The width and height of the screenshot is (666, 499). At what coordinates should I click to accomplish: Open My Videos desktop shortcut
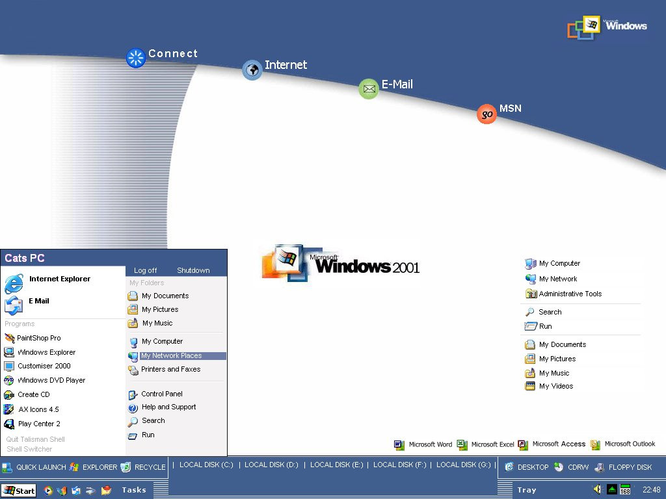pyautogui.click(x=549, y=386)
